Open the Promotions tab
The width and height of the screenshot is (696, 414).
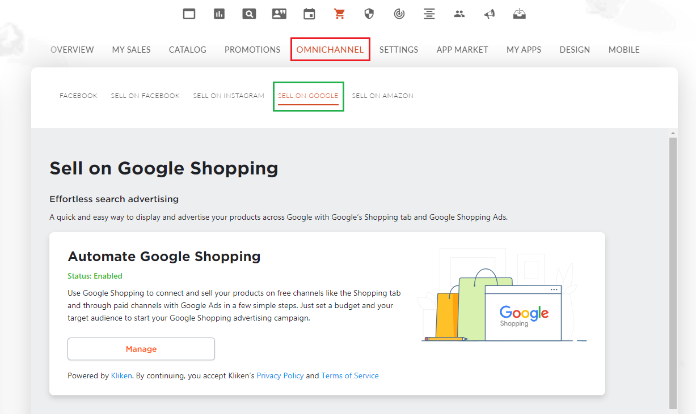(x=252, y=50)
